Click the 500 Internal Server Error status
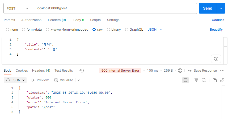 (120, 71)
